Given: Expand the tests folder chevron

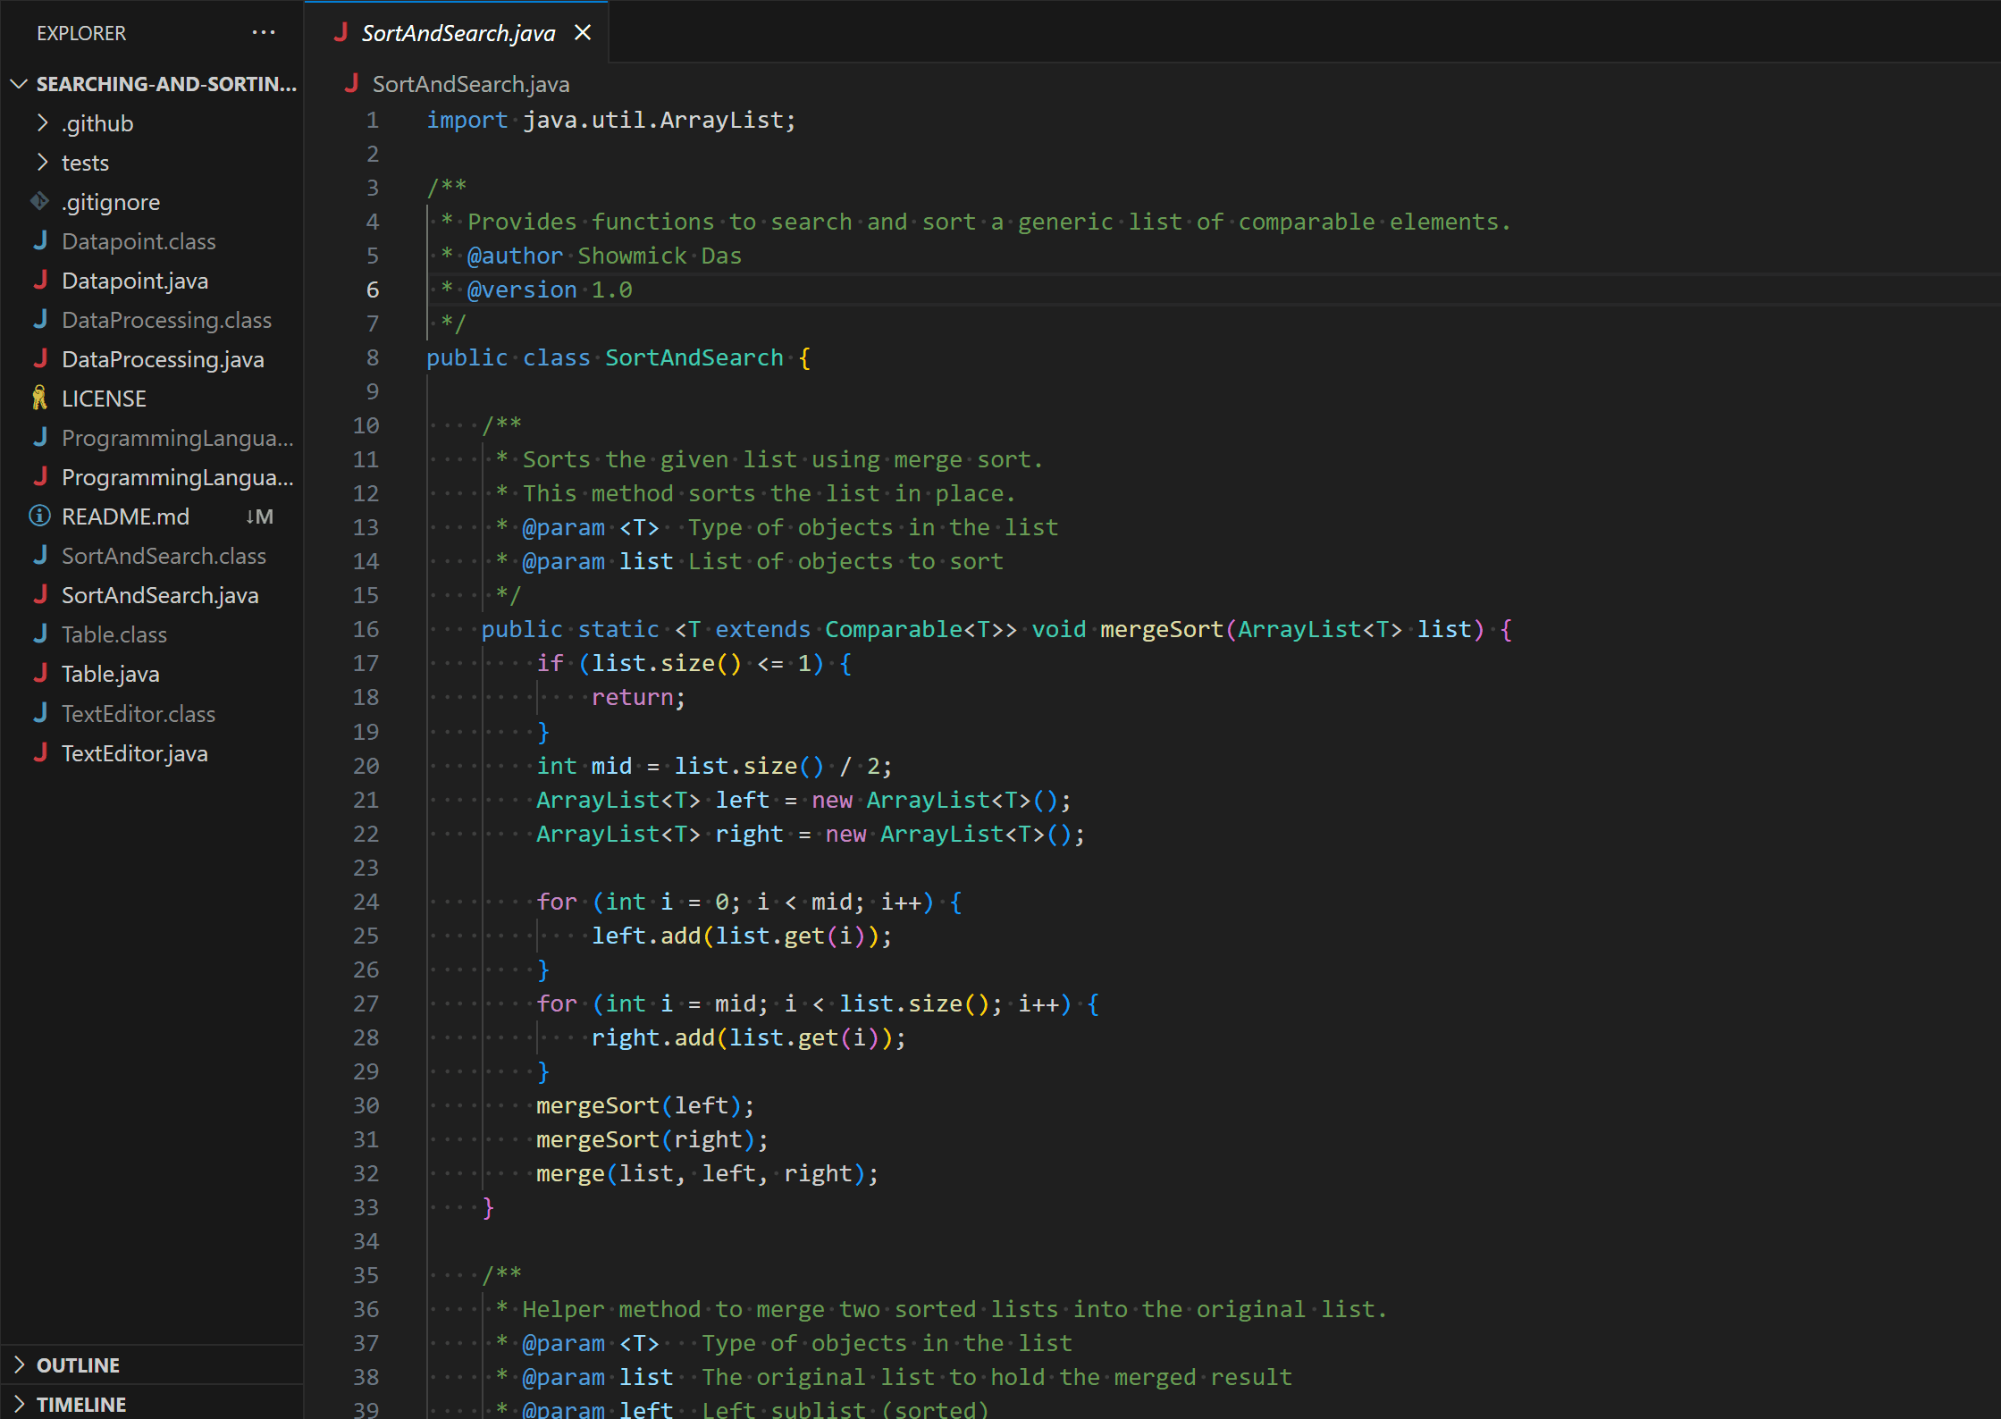Looking at the screenshot, I should (x=42, y=163).
